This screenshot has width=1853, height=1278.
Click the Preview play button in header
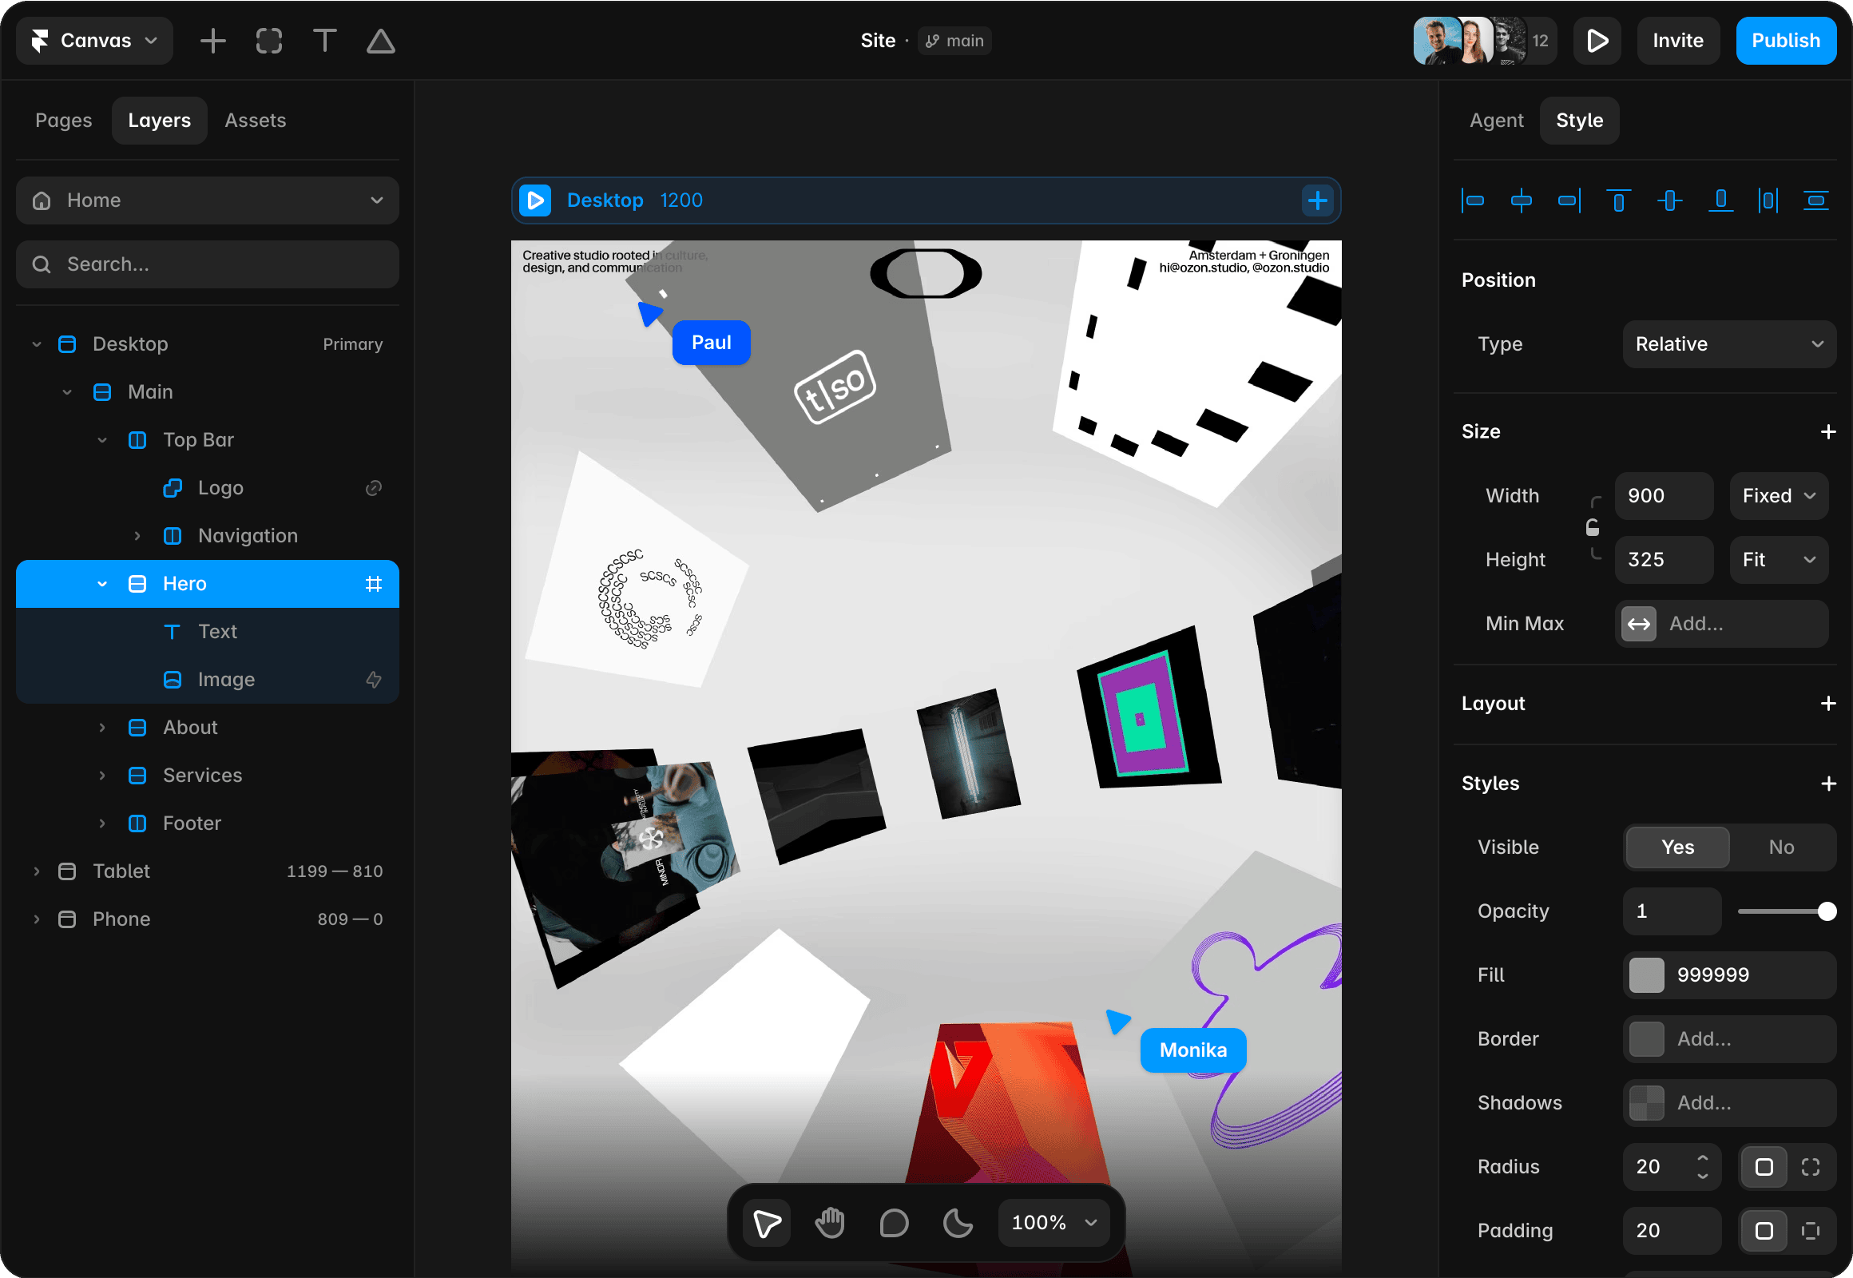1597,41
